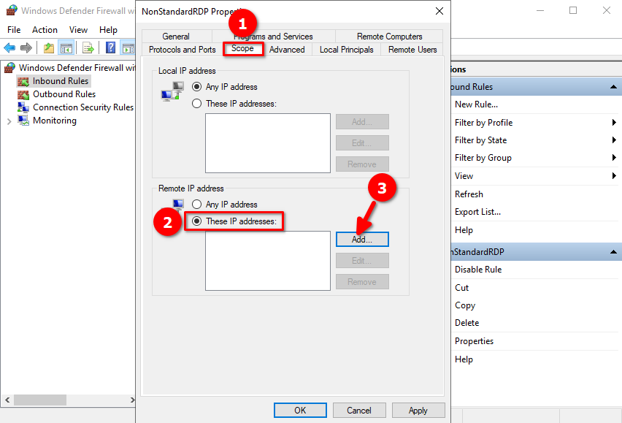
Task: Toggle the show/hide action pane toolbar icon
Action: 128,48
